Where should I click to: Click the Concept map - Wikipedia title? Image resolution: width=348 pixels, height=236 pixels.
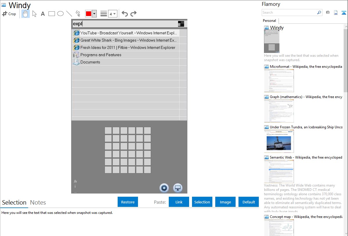click(x=306, y=217)
